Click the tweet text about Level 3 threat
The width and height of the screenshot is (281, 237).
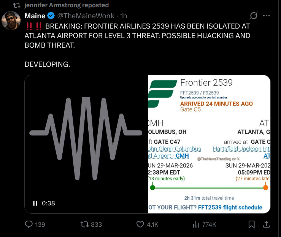pyautogui.click(x=137, y=36)
